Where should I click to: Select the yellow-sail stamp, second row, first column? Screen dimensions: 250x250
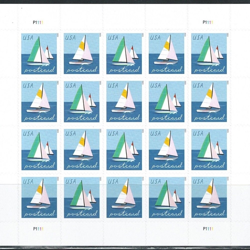[39, 101]
